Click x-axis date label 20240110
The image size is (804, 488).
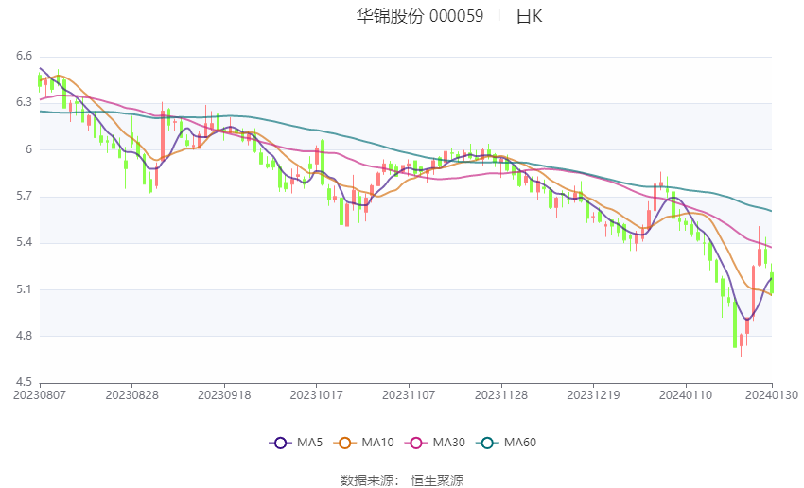tap(686, 395)
